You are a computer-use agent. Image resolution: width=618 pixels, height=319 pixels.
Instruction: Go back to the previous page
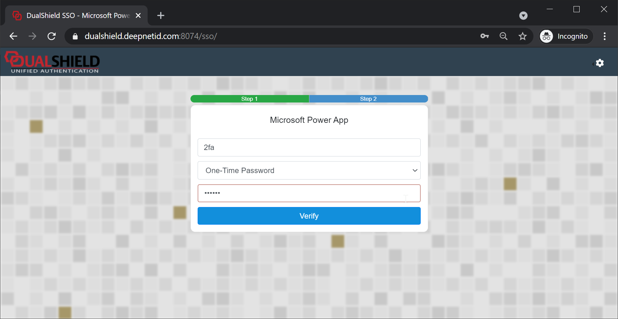(x=14, y=36)
